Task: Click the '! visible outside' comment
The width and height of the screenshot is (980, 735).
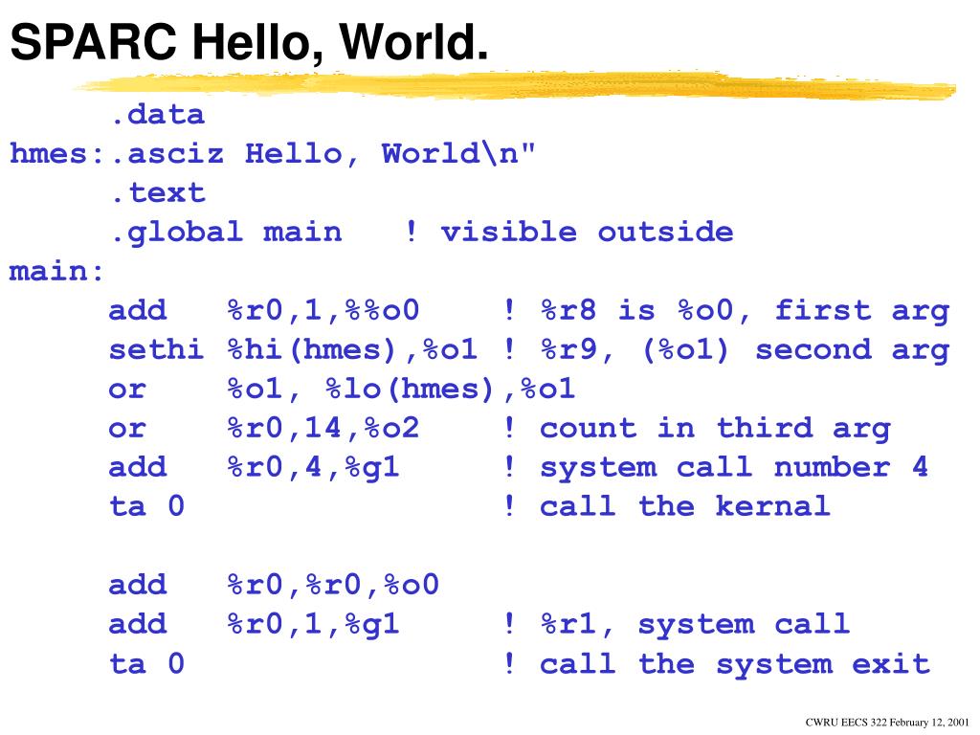Action: click(568, 233)
